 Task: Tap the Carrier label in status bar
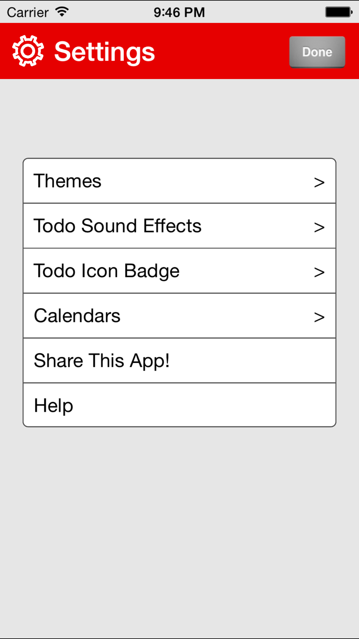(28, 13)
